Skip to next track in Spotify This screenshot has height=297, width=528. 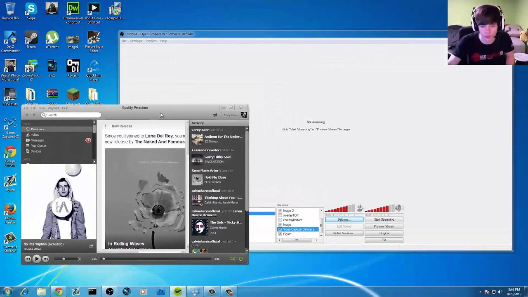point(45,259)
